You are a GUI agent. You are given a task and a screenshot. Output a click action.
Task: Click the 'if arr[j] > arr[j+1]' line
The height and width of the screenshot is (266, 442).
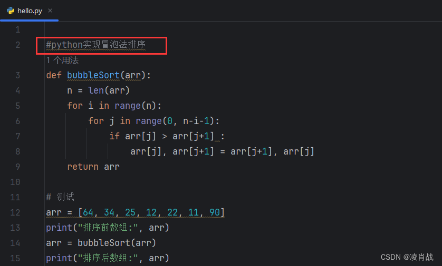click(167, 136)
